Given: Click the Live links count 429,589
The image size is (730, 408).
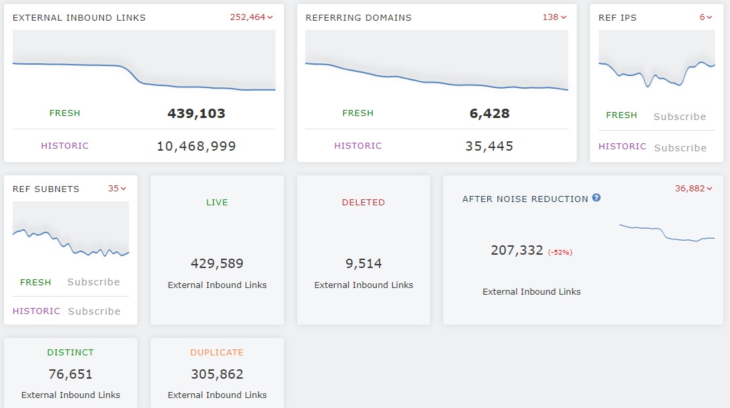Looking at the screenshot, I should [217, 263].
